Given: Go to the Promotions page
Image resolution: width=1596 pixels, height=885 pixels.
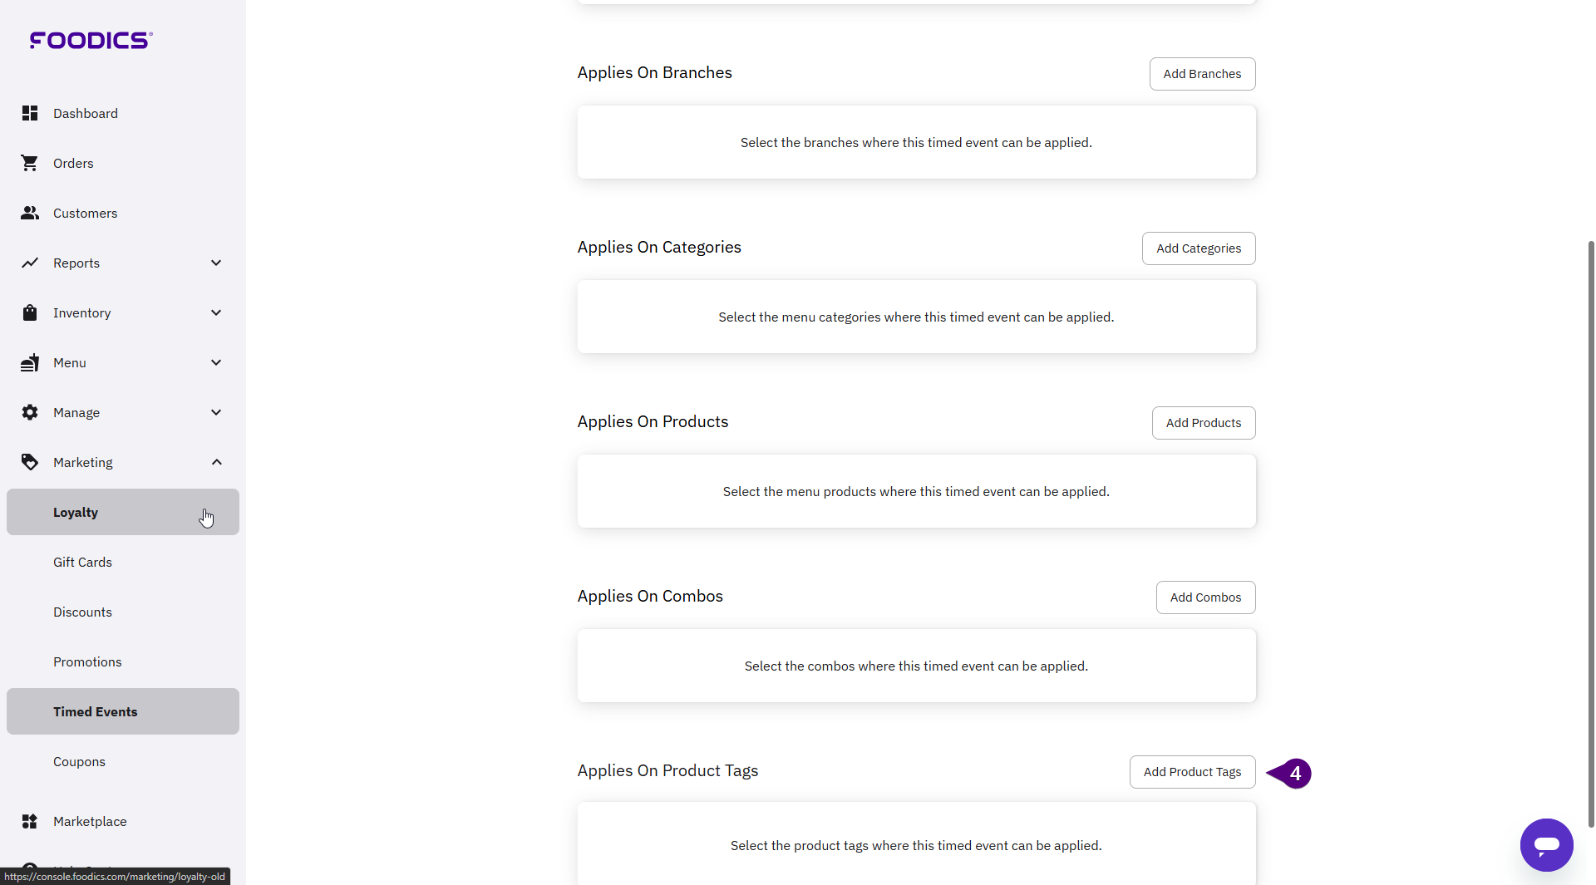Looking at the screenshot, I should (x=87, y=661).
